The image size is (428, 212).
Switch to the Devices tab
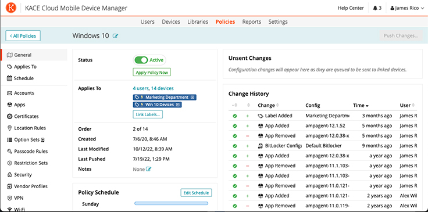pos(171,22)
